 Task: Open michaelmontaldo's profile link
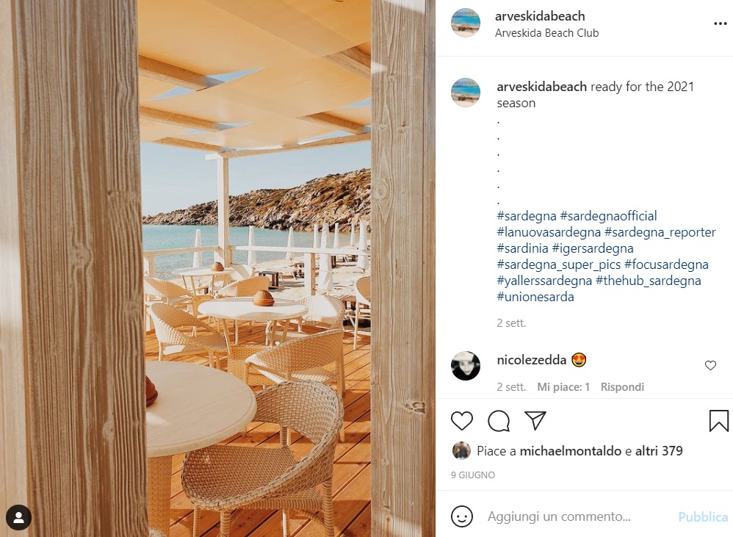coord(571,451)
